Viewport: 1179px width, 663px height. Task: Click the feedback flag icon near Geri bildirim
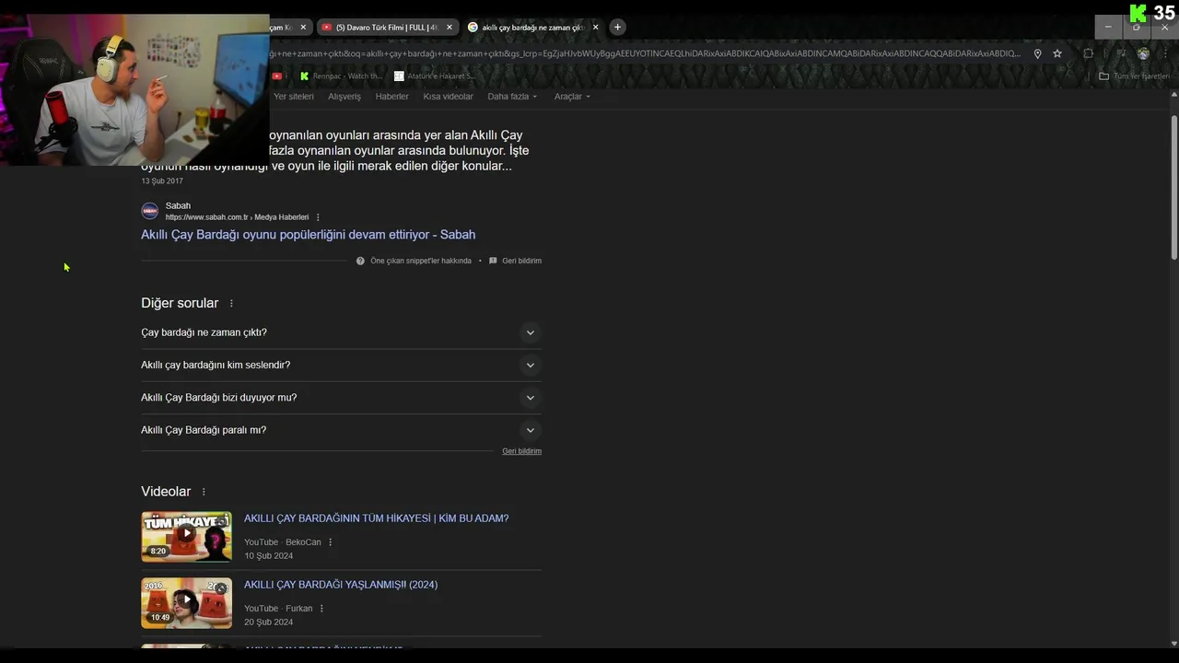(x=493, y=261)
